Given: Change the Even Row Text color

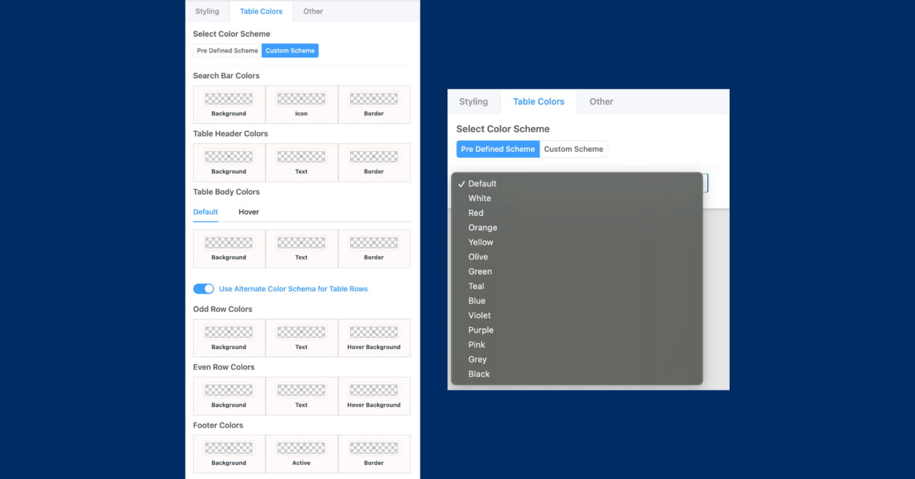Looking at the screenshot, I should pos(301,390).
